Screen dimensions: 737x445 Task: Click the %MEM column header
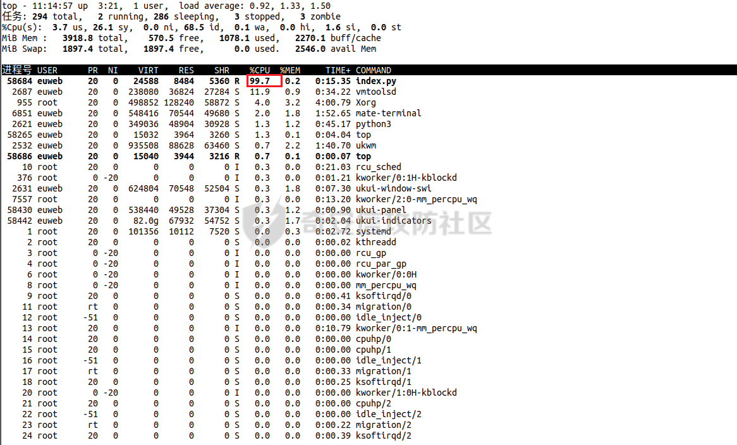click(x=290, y=70)
